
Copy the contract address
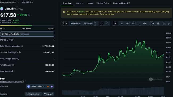(x=44, y=87)
